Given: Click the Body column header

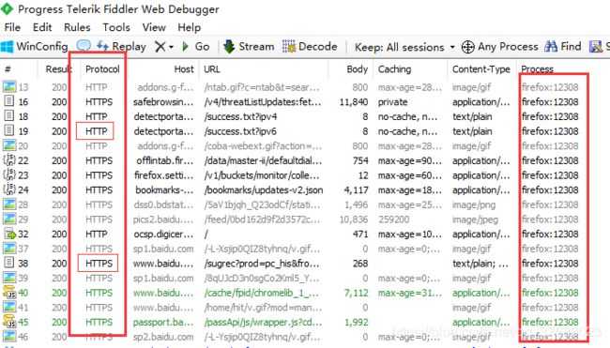Looking at the screenshot, I should (357, 69).
